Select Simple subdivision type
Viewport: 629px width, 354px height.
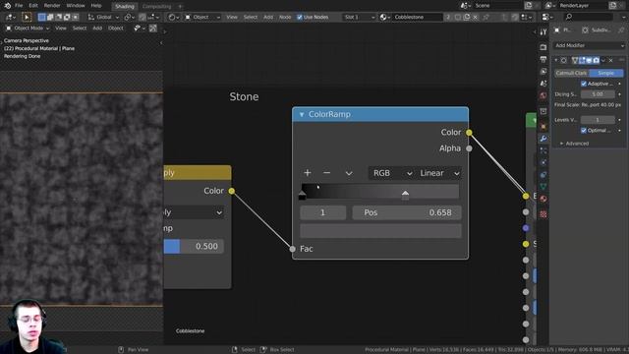tap(606, 73)
